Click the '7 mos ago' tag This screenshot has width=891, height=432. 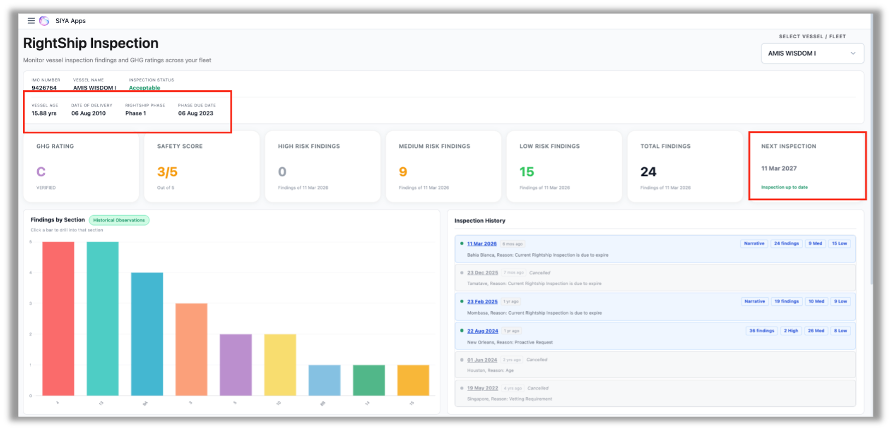[x=514, y=273]
